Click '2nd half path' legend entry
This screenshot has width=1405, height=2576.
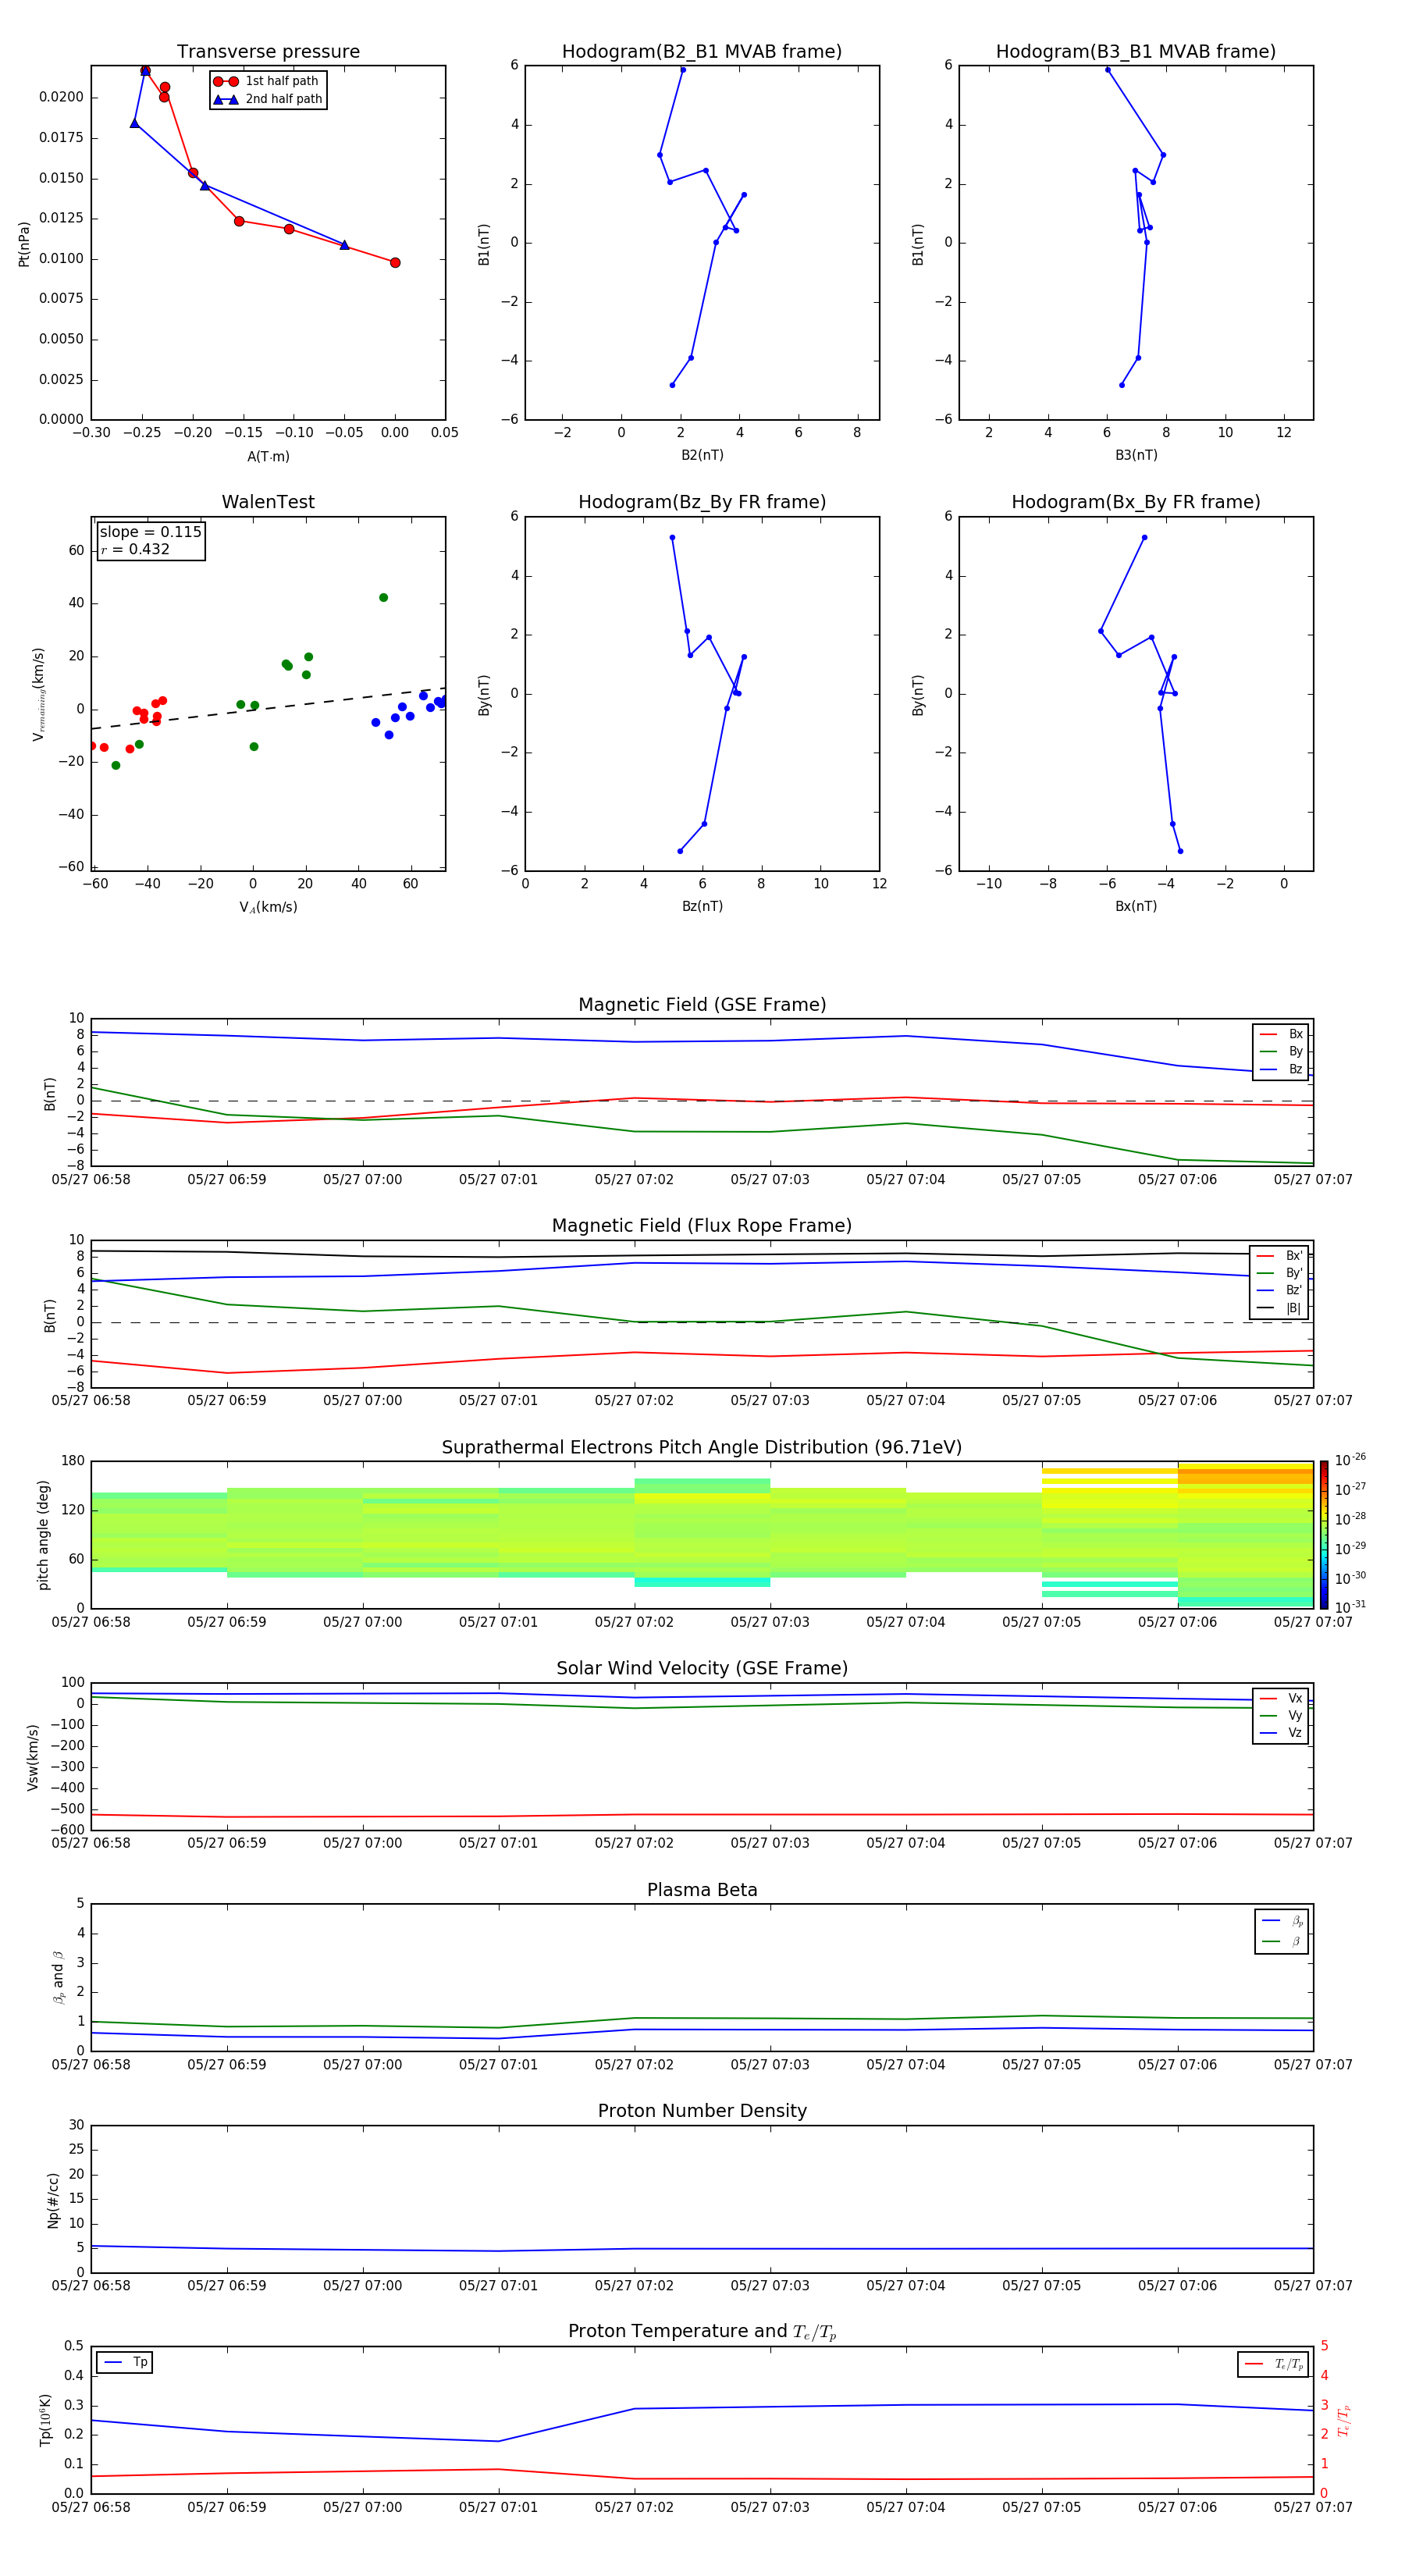pos(267,99)
